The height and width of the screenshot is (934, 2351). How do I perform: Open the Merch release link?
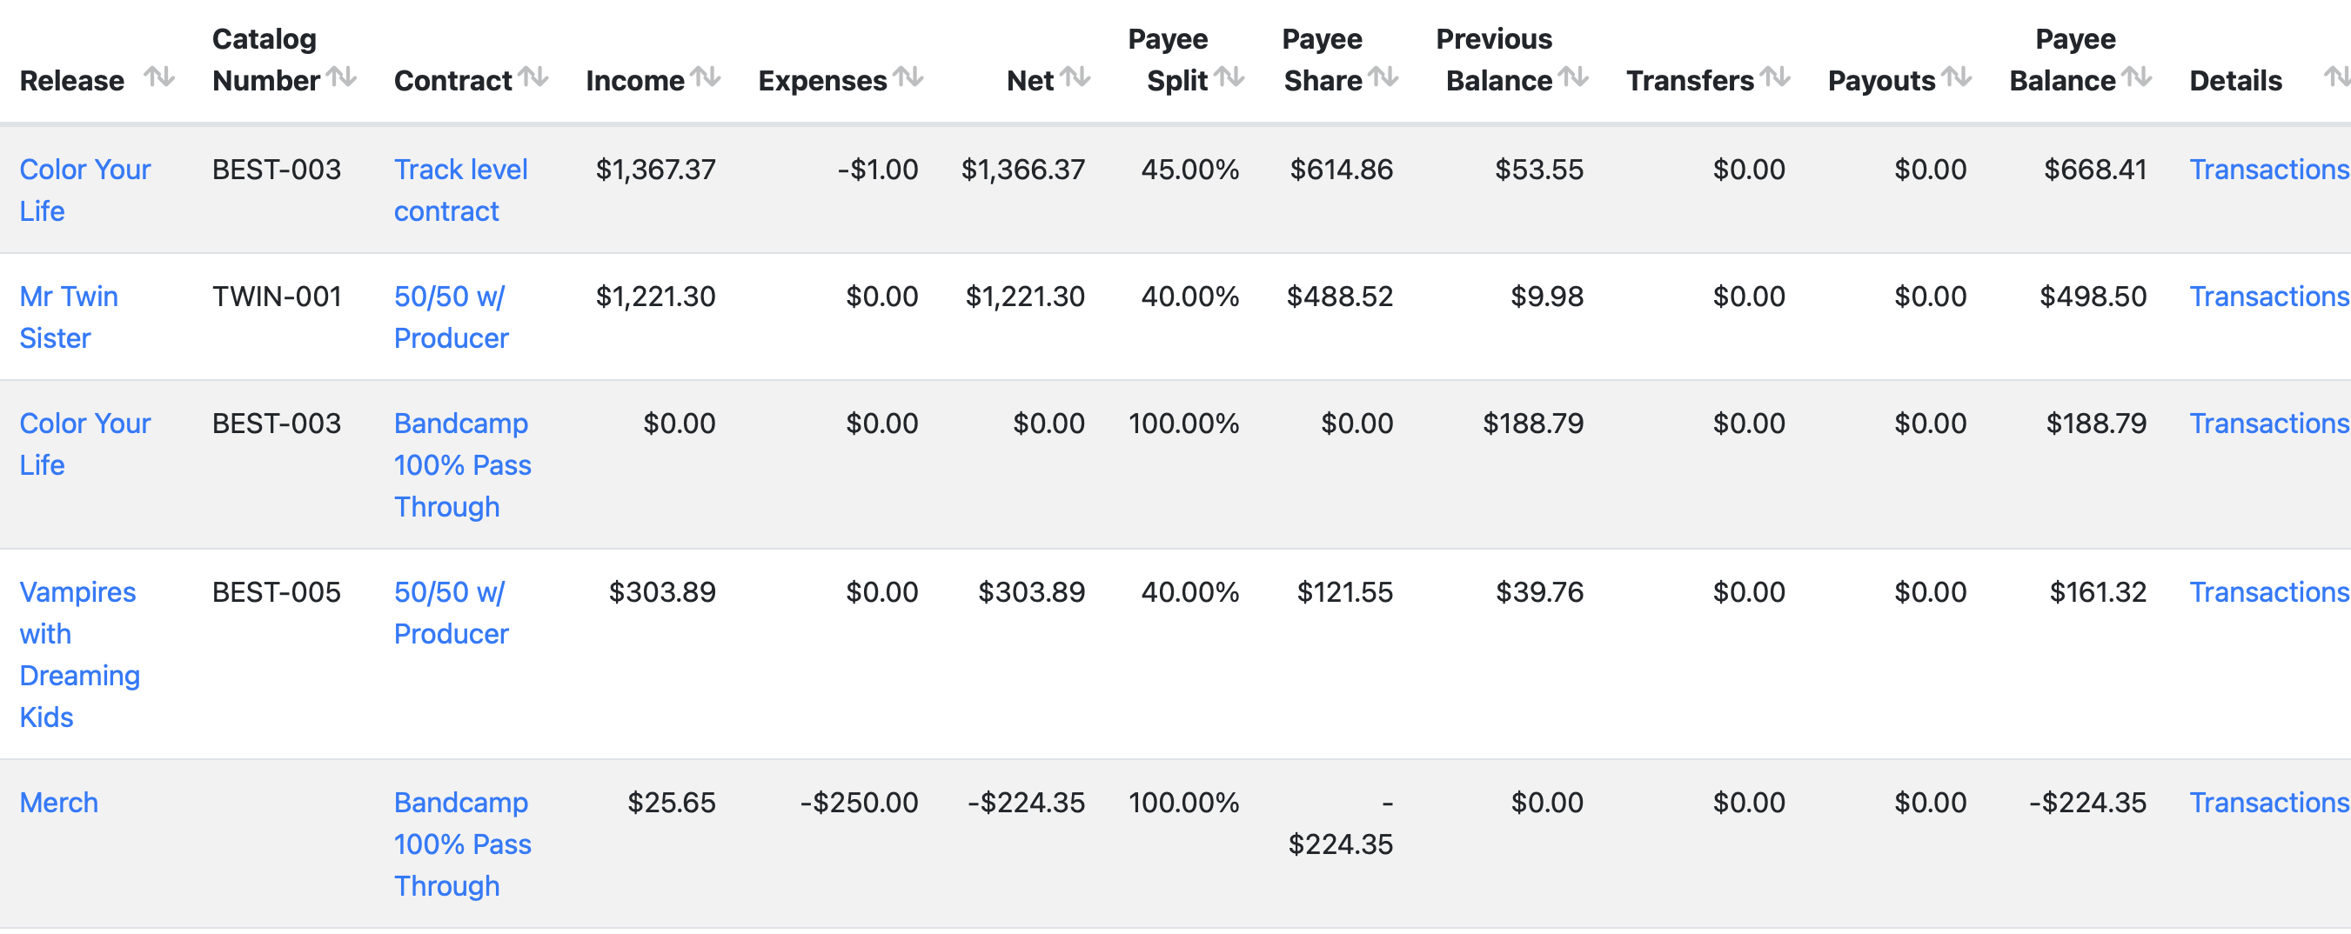tap(58, 803)
